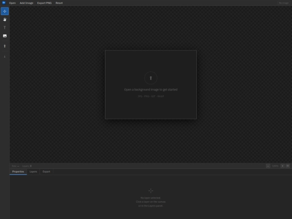Click Export PNG in top bar
This screenshot has width=292, height=219.
pyautogui.click(x=44, y=3)
